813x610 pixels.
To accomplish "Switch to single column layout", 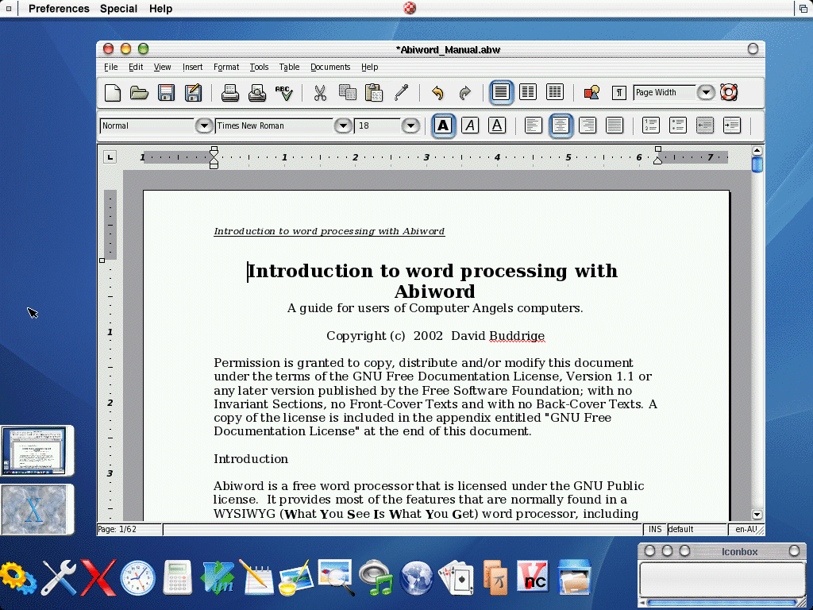I will coord(501,92).
